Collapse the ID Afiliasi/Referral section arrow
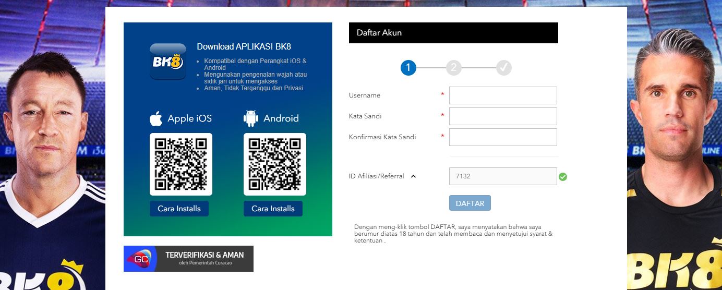This screenshot has height=290, width=722. pos(413,176)
